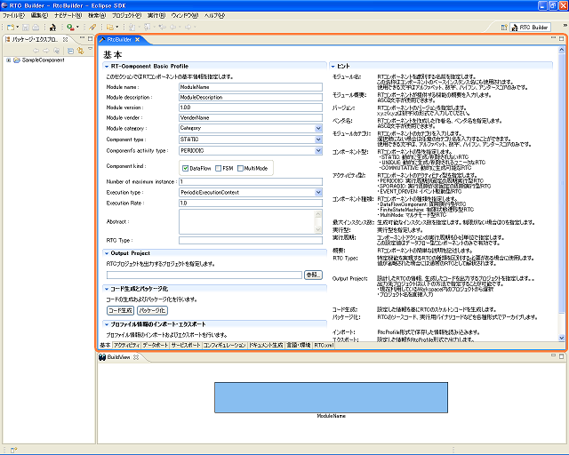569x455 pixels.
Task: Open the ファイル (File) menu
Action: pos(13,16)
